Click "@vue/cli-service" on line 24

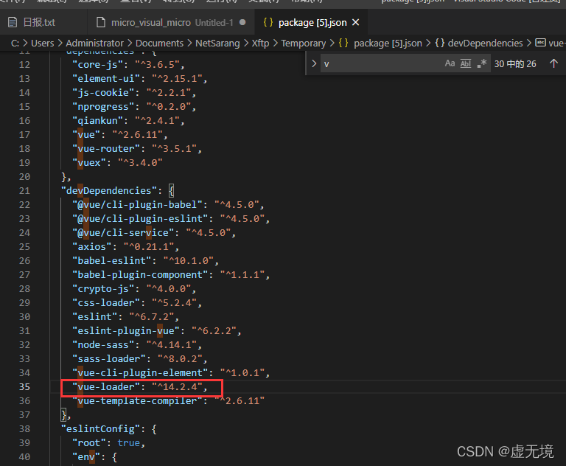123,233
